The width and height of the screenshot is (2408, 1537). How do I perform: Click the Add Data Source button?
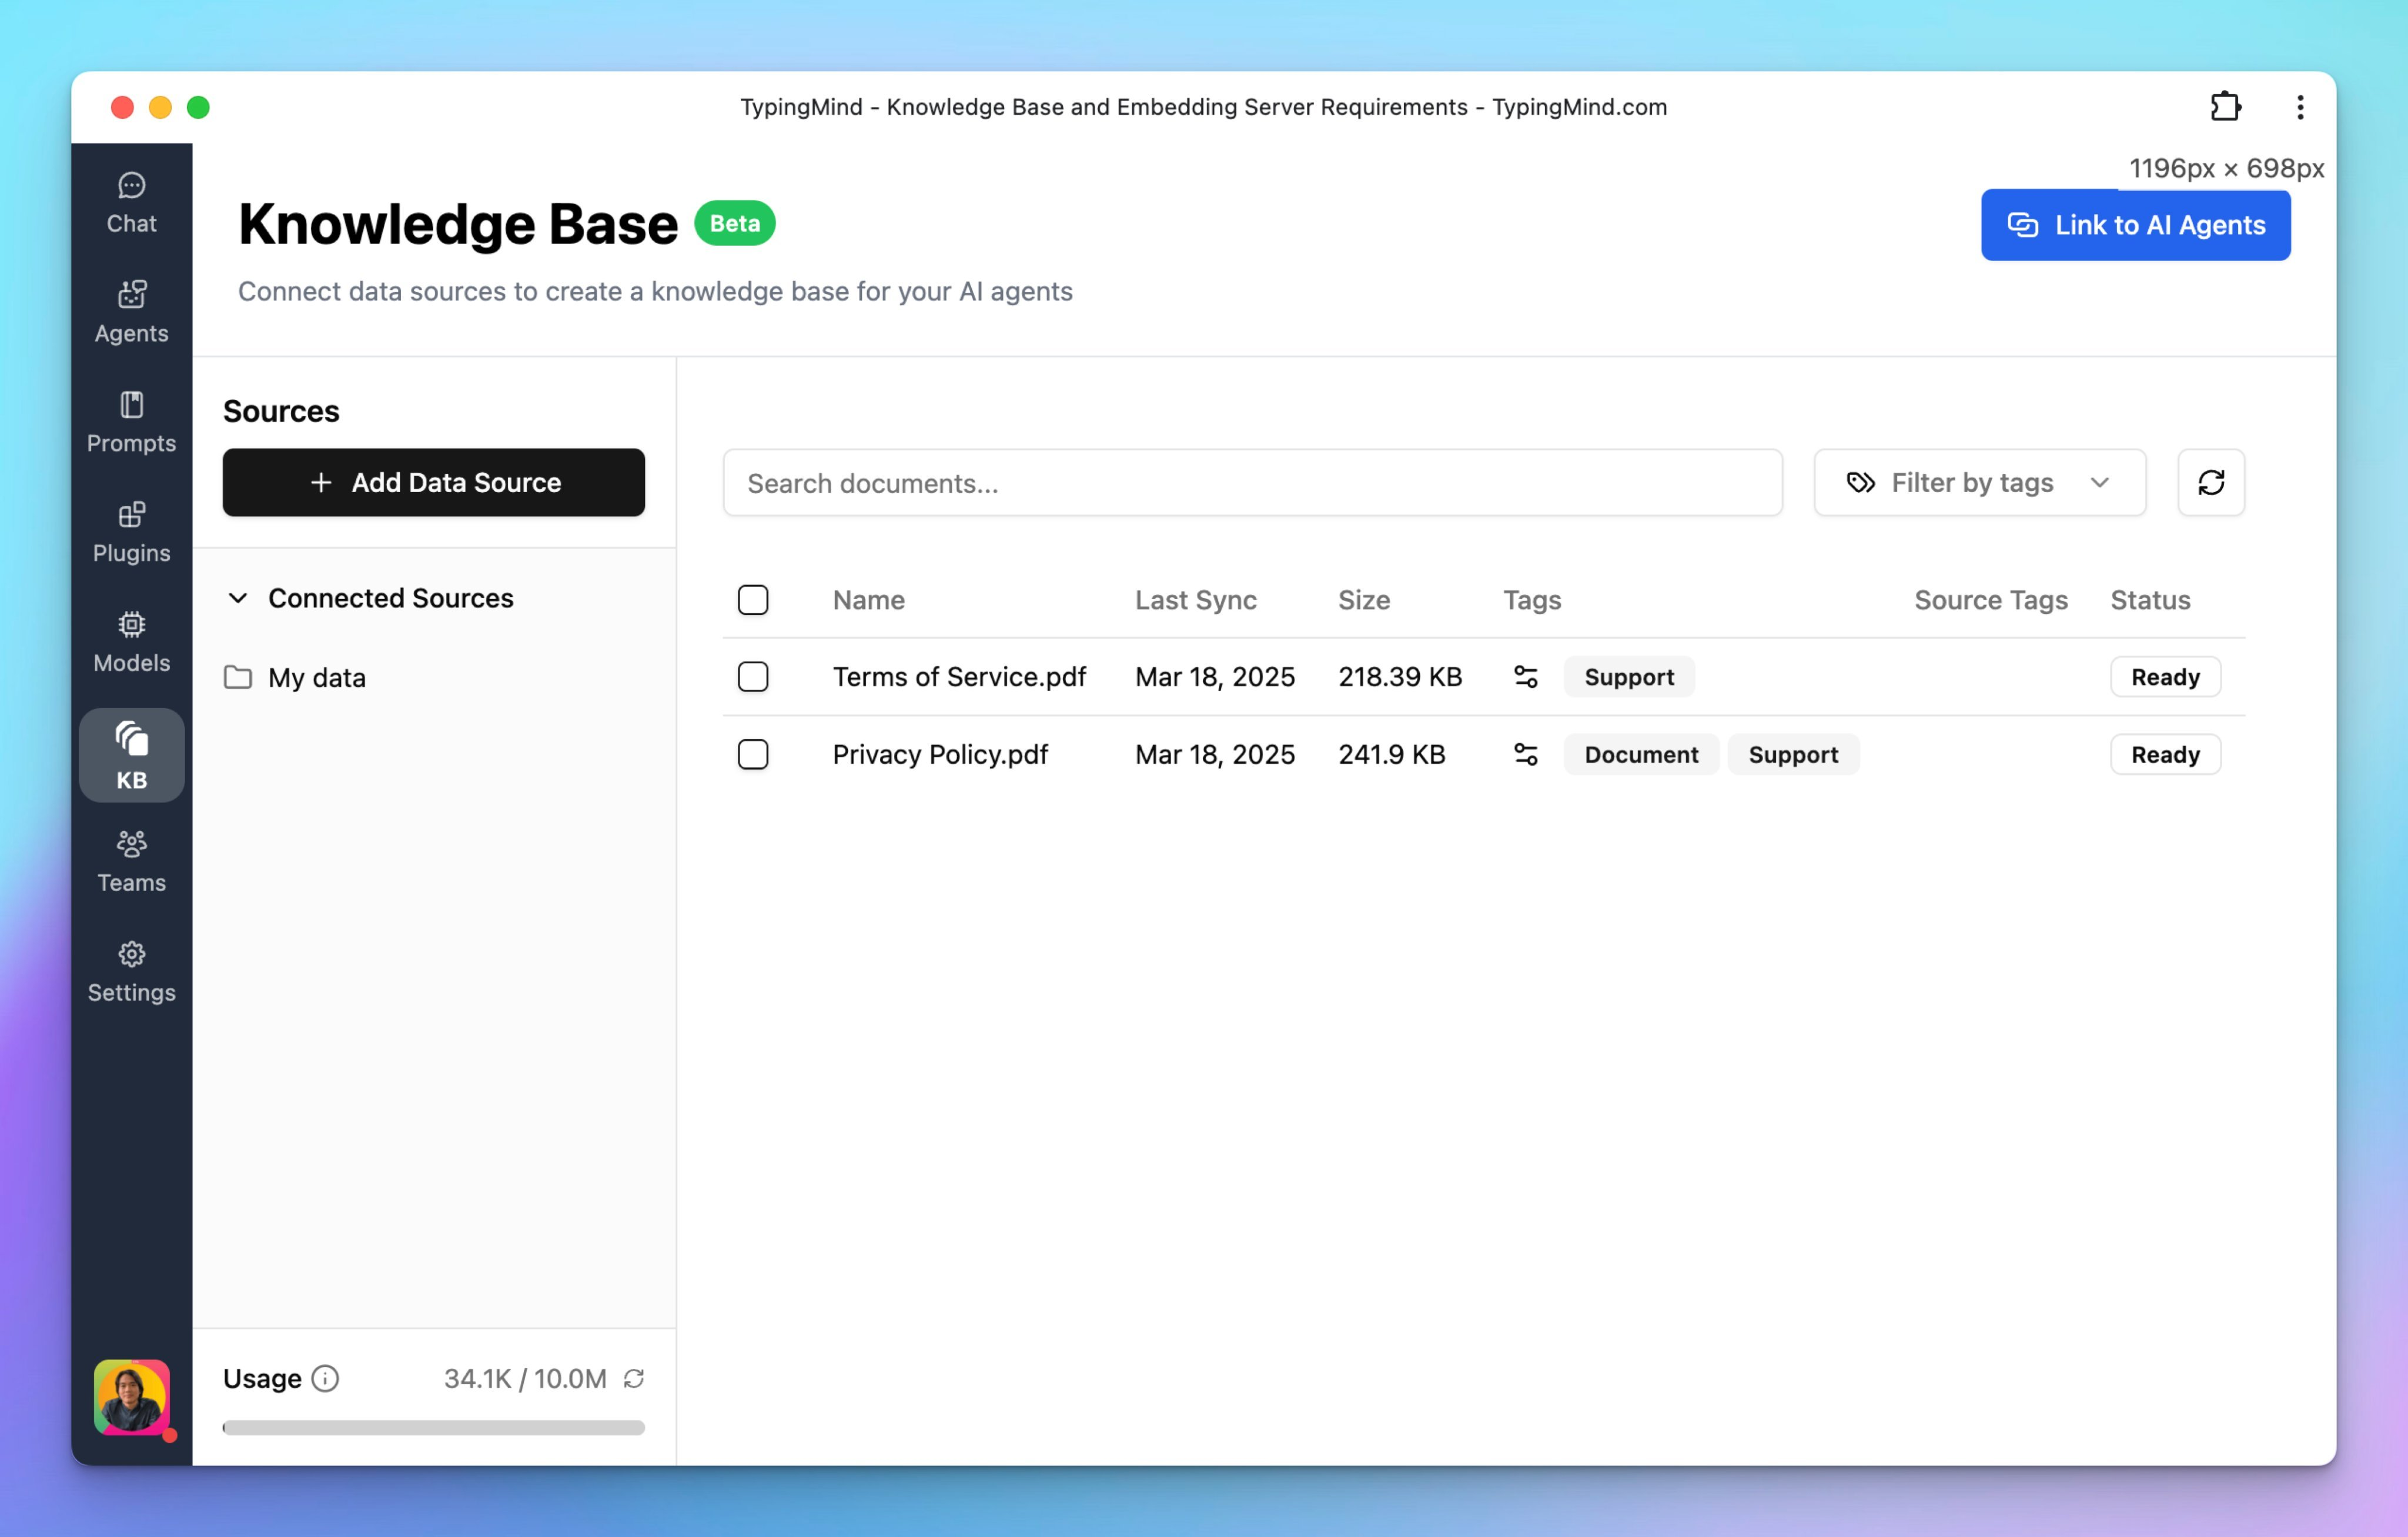pyautogui.click(x=433, y=483)
